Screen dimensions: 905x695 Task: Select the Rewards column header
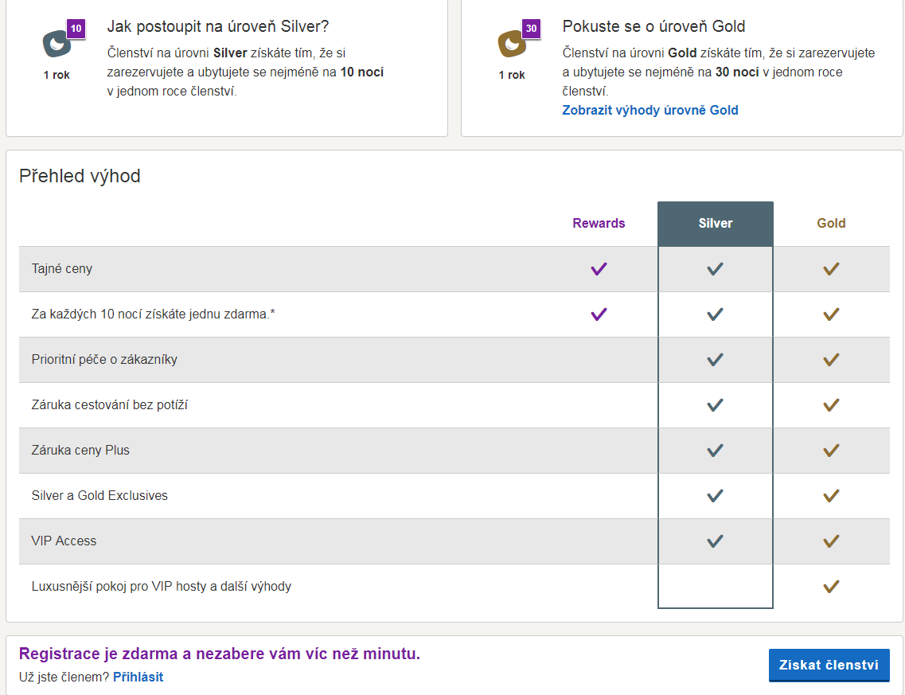[599, 224]
